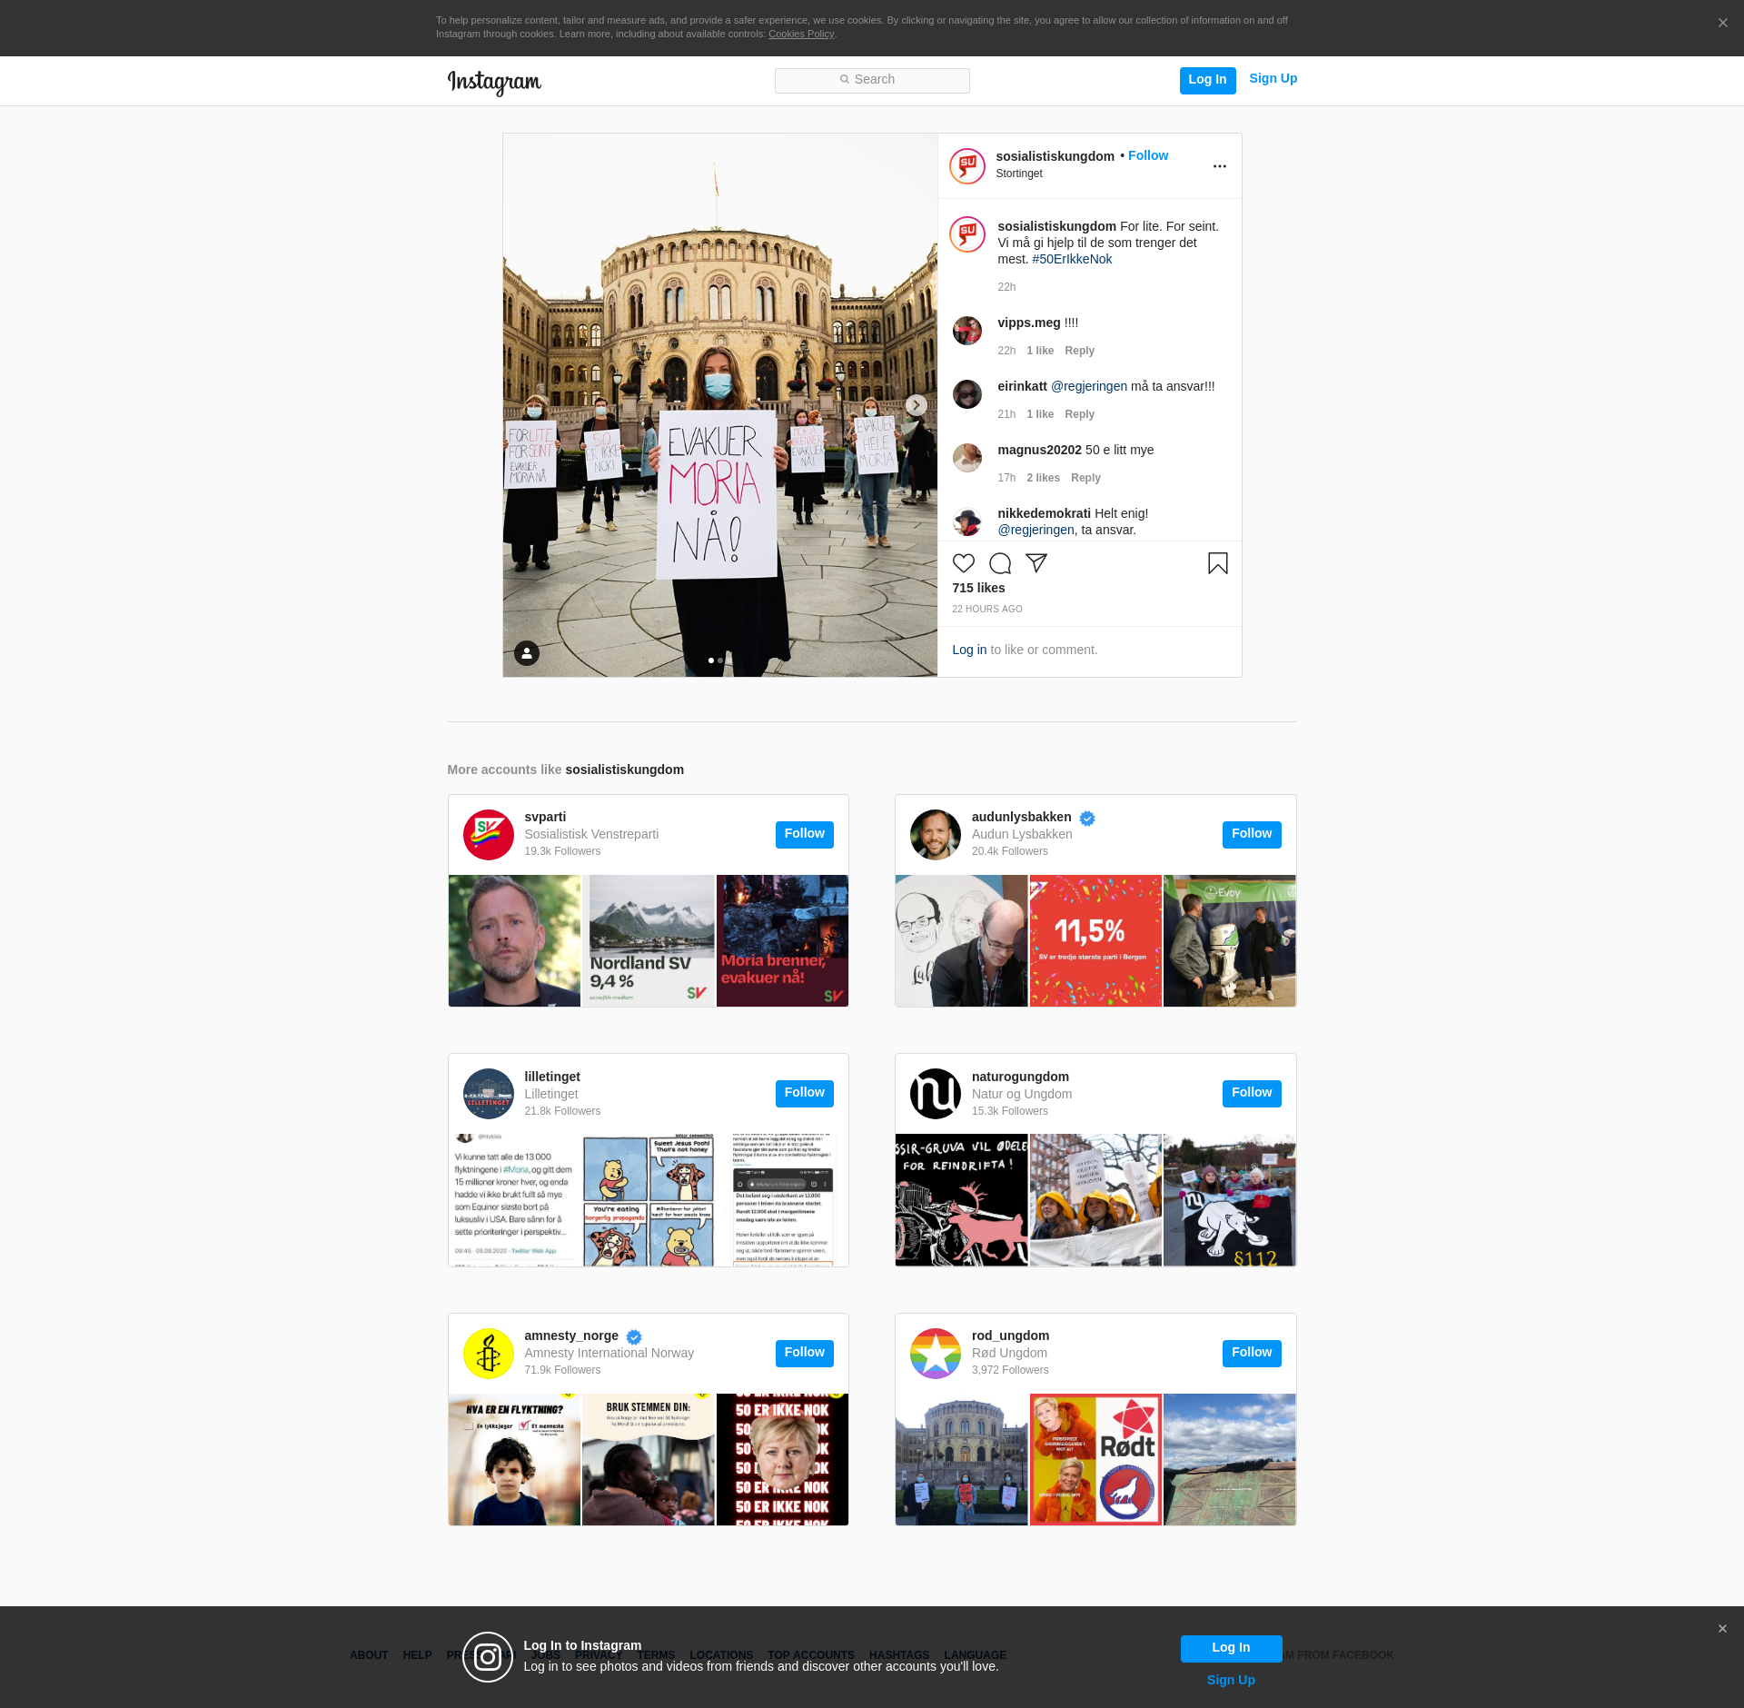Viewport: 1744px width, 1708px height.
Task: Click the HELP footer link
Action: point(417,1655)
